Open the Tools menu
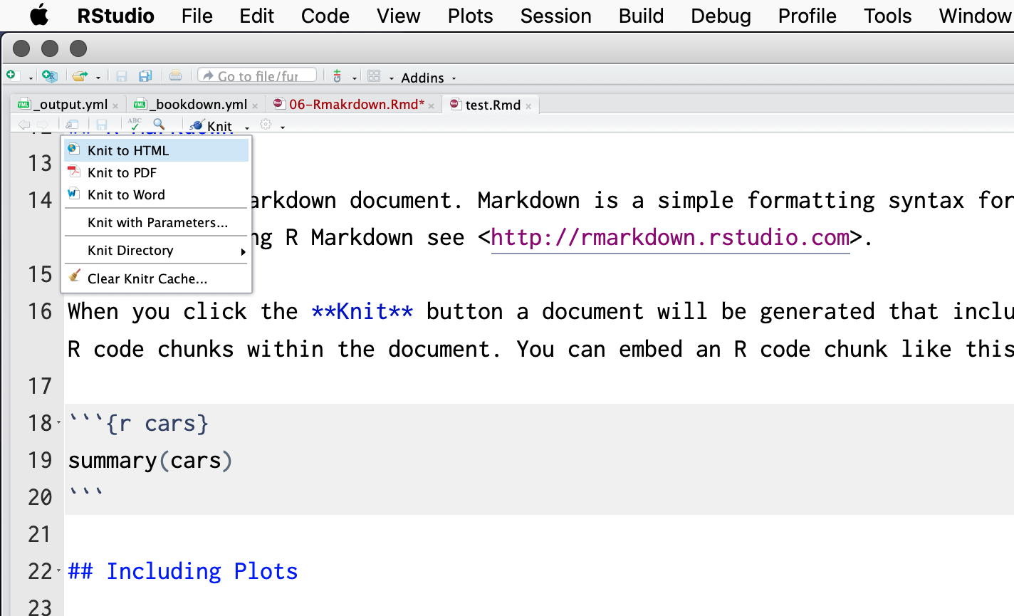1014x616 pixels. point(888,16)
